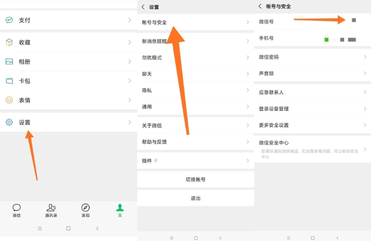The image size is (371, 241).
Task: Open 更多安全设置 in account security
Action: tap(313, 125)
